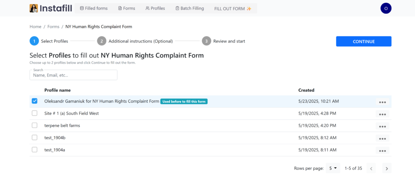Tick the test_1904b checkbox

pyautogui.click(x=34, y=137)
